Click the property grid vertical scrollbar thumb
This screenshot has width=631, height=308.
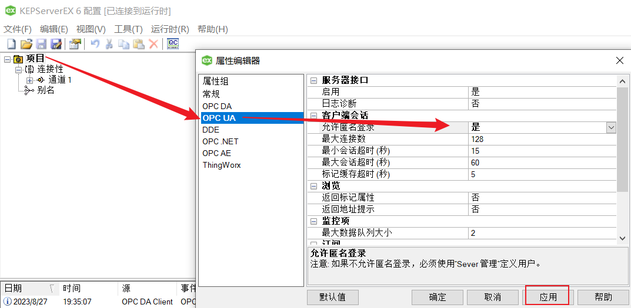[622, 140]
